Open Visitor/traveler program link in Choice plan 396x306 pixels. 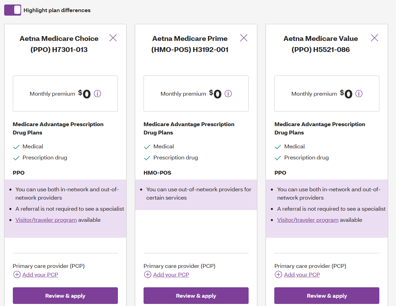point(46,220)
